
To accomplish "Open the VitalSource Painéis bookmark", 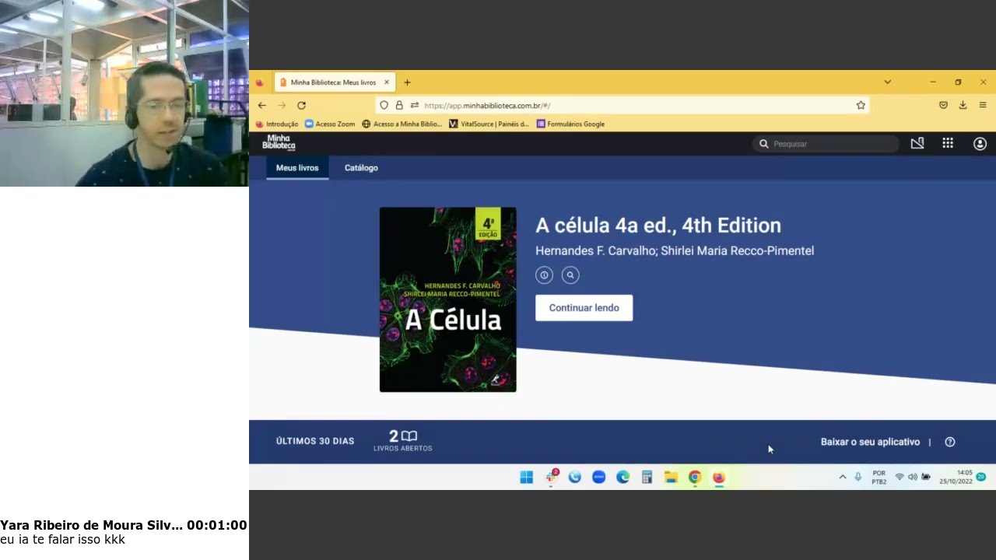I will point(489,124).
